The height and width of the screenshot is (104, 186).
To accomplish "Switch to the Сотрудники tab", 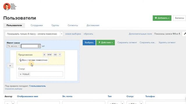I will coord(37,25).
